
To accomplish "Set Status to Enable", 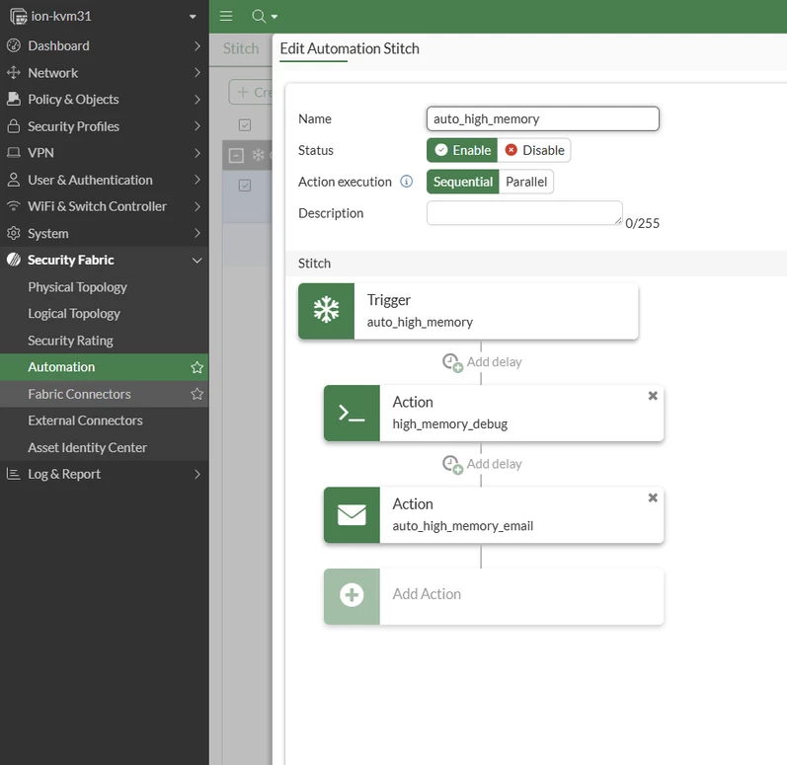I will (x=462, y=150).
